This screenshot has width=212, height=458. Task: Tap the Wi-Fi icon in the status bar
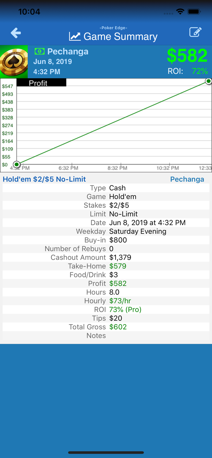coord(180,11)
